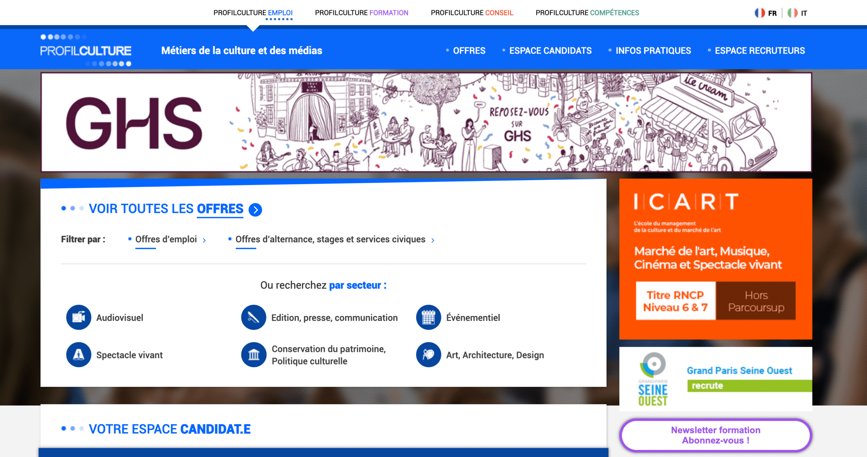Screen dimensions: 867x457
Task: Select the Italian flag language icon
Action: [792, 13]
